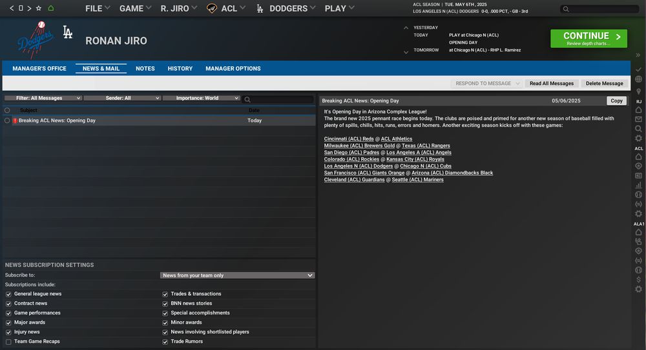Toggle the Contract news checkbox
This screenshot has height=350, width=646.
coord(8,304)
